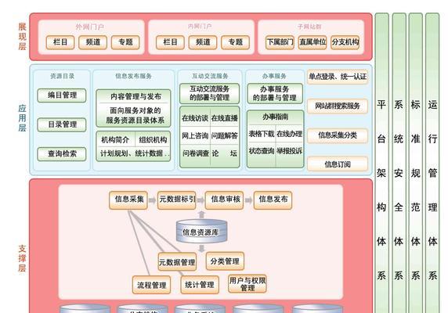Select the 信息采集 step box
448x313 pixels.
(x=128, y=200)
